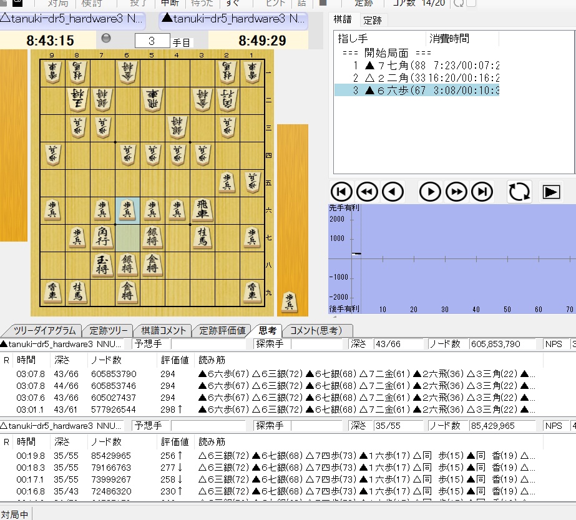Flip the board with the rotate icon
This screenshot has width=576, height=520.
tap(519, 192)
